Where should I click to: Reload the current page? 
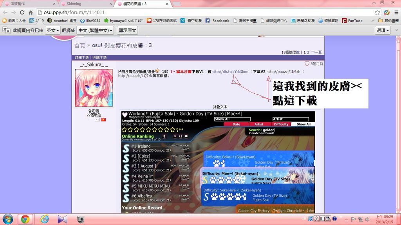point(22,12)
